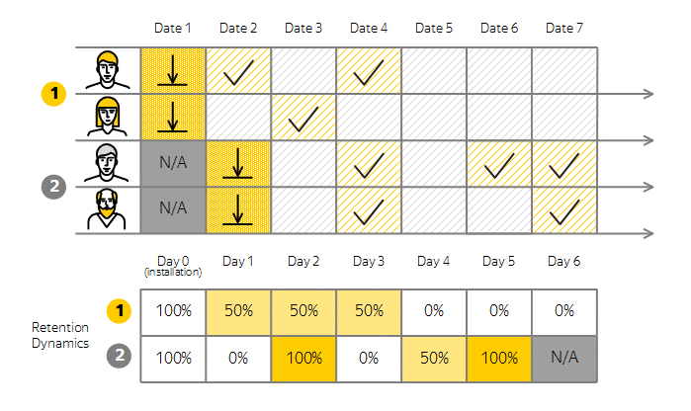
Task: Click the gray N/A cell in retention table
Action: [564, 359]
